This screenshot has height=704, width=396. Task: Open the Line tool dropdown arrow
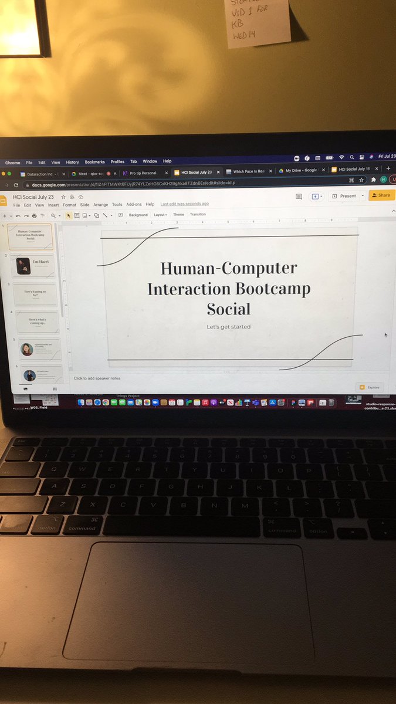point(111,215)
